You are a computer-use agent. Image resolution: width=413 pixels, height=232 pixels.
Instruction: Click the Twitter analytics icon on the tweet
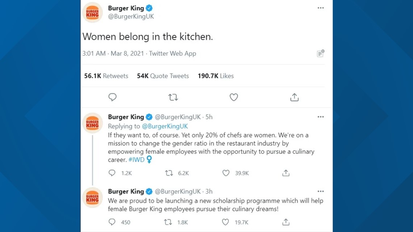pos(320,53)
